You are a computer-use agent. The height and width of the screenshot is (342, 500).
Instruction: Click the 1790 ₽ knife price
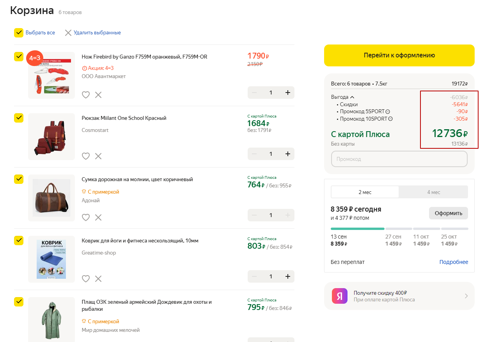(x=258, y=56)
